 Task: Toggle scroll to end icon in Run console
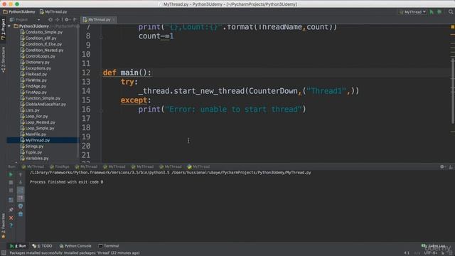[21, 198]
